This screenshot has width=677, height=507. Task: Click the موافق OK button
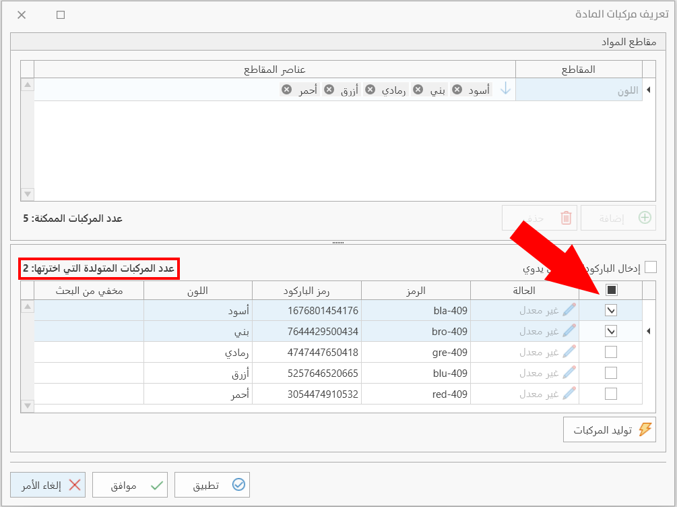tap(130, 485)
